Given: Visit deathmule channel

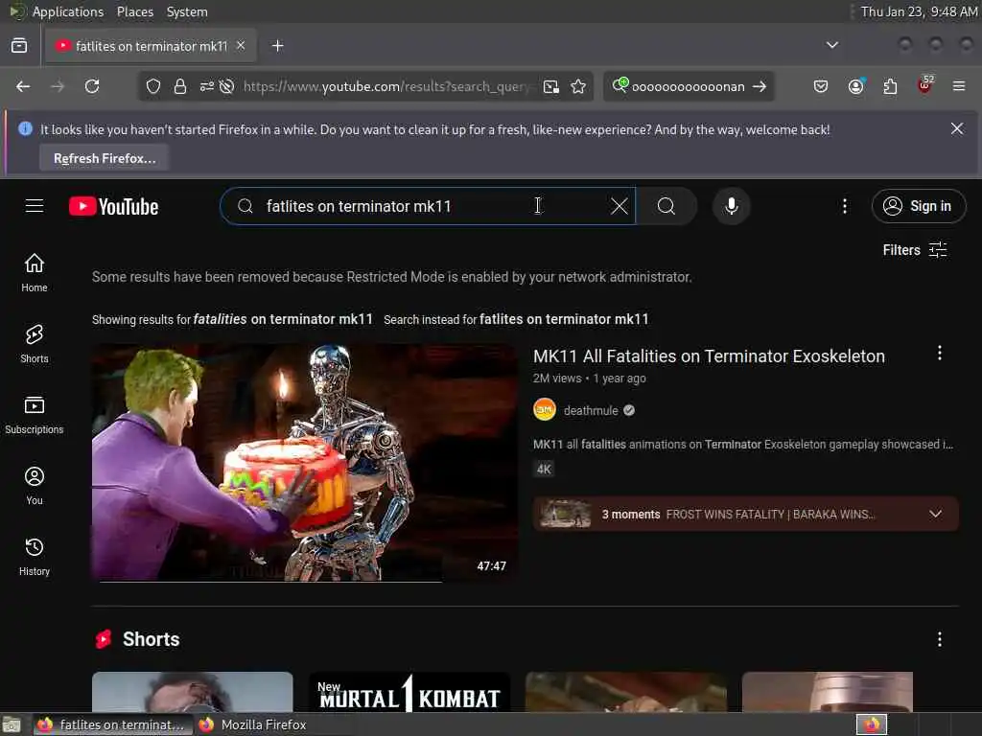Looking at the screenshot, I should [x=591, y=410].
